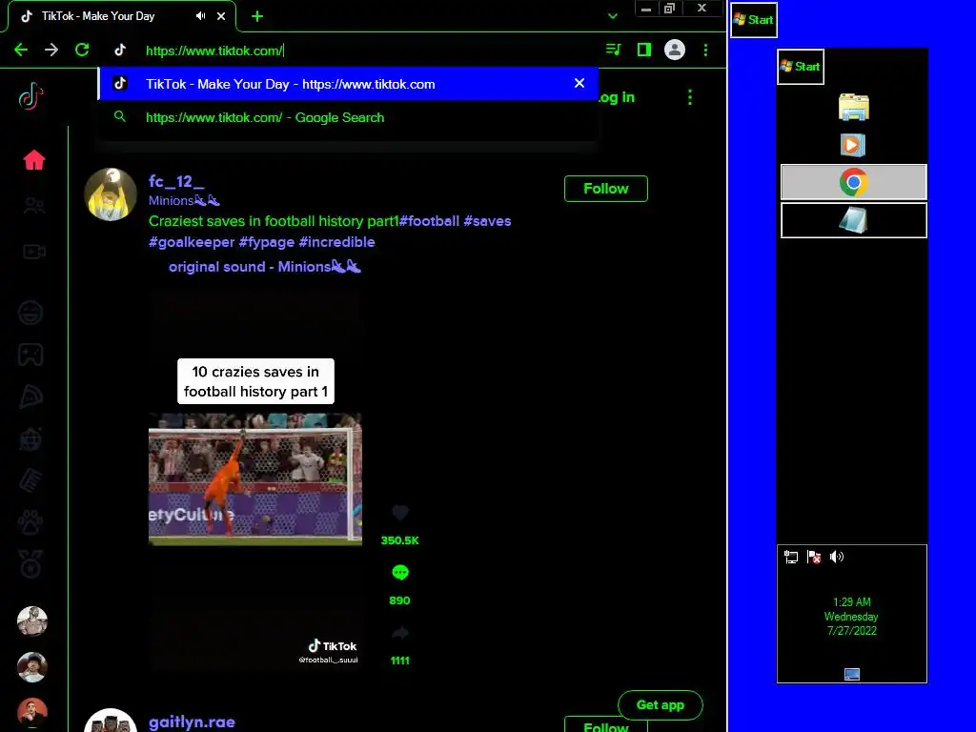976x732 pixels.
Task: Select the Animals paw category icon
Action: [30, 523]
